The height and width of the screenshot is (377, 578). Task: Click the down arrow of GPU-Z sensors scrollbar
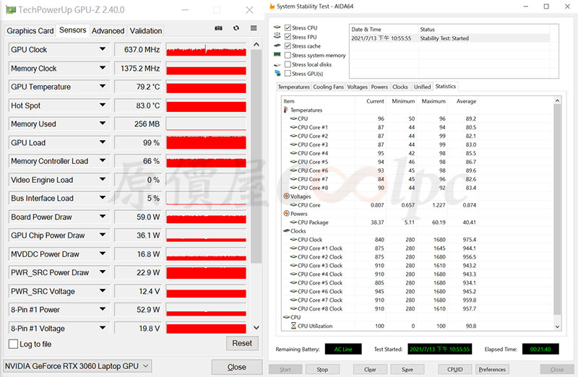click(256, 327)
